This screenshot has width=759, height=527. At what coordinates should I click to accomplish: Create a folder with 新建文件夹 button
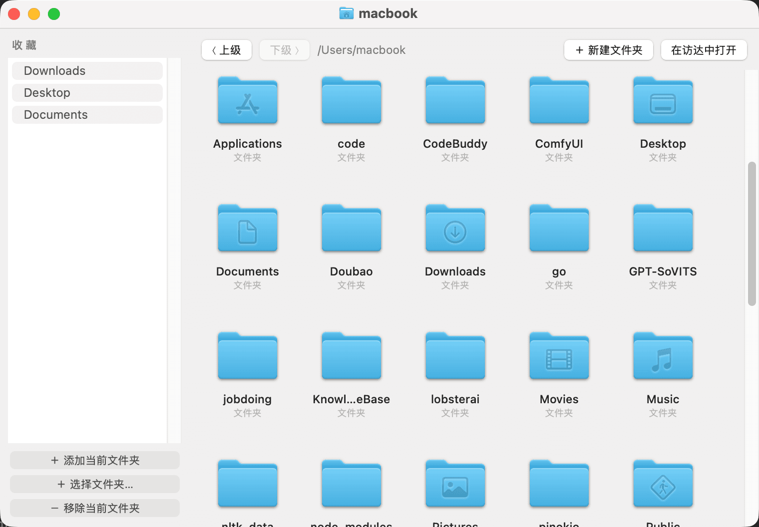609,50
